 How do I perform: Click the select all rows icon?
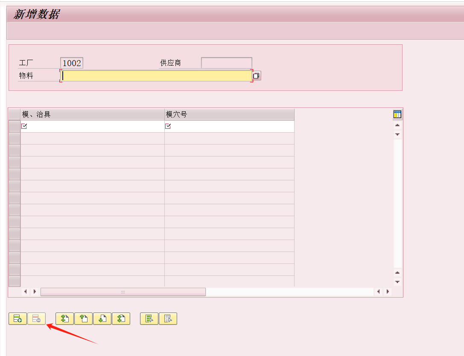[149, 318]
